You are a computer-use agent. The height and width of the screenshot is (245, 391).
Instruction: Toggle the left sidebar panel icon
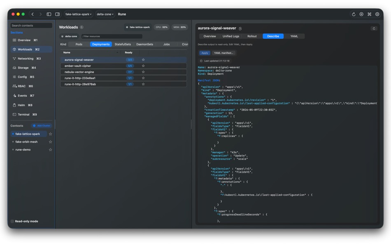coord(49,14)
